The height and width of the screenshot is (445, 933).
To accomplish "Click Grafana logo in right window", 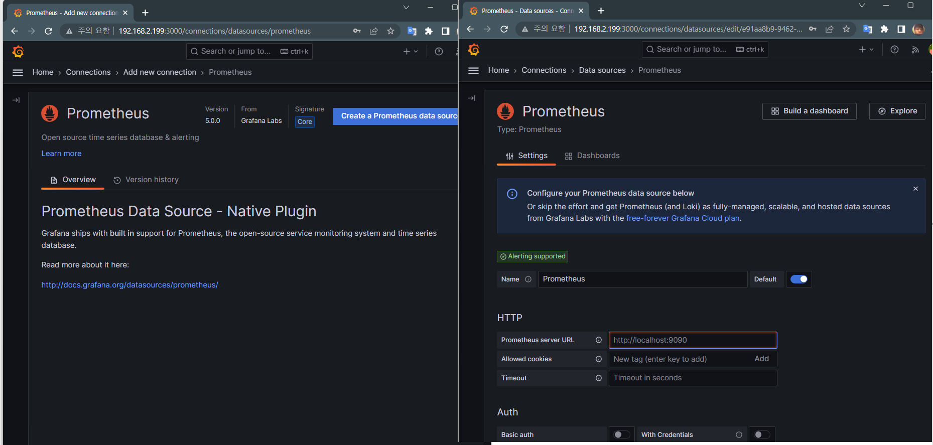I will click(474, 50).
